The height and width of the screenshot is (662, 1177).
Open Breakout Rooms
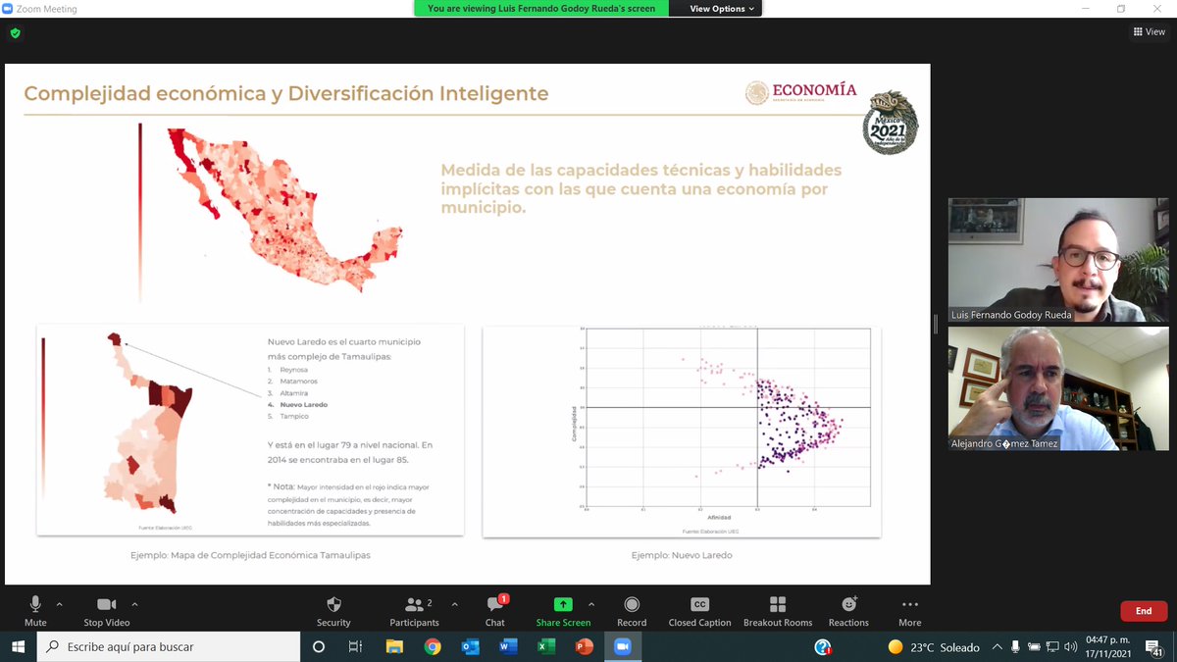[778, 611]
